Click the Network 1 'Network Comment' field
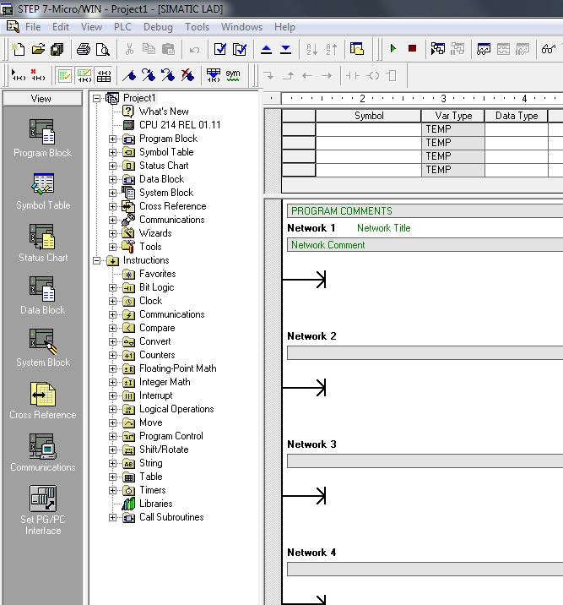 coord(425,245)
